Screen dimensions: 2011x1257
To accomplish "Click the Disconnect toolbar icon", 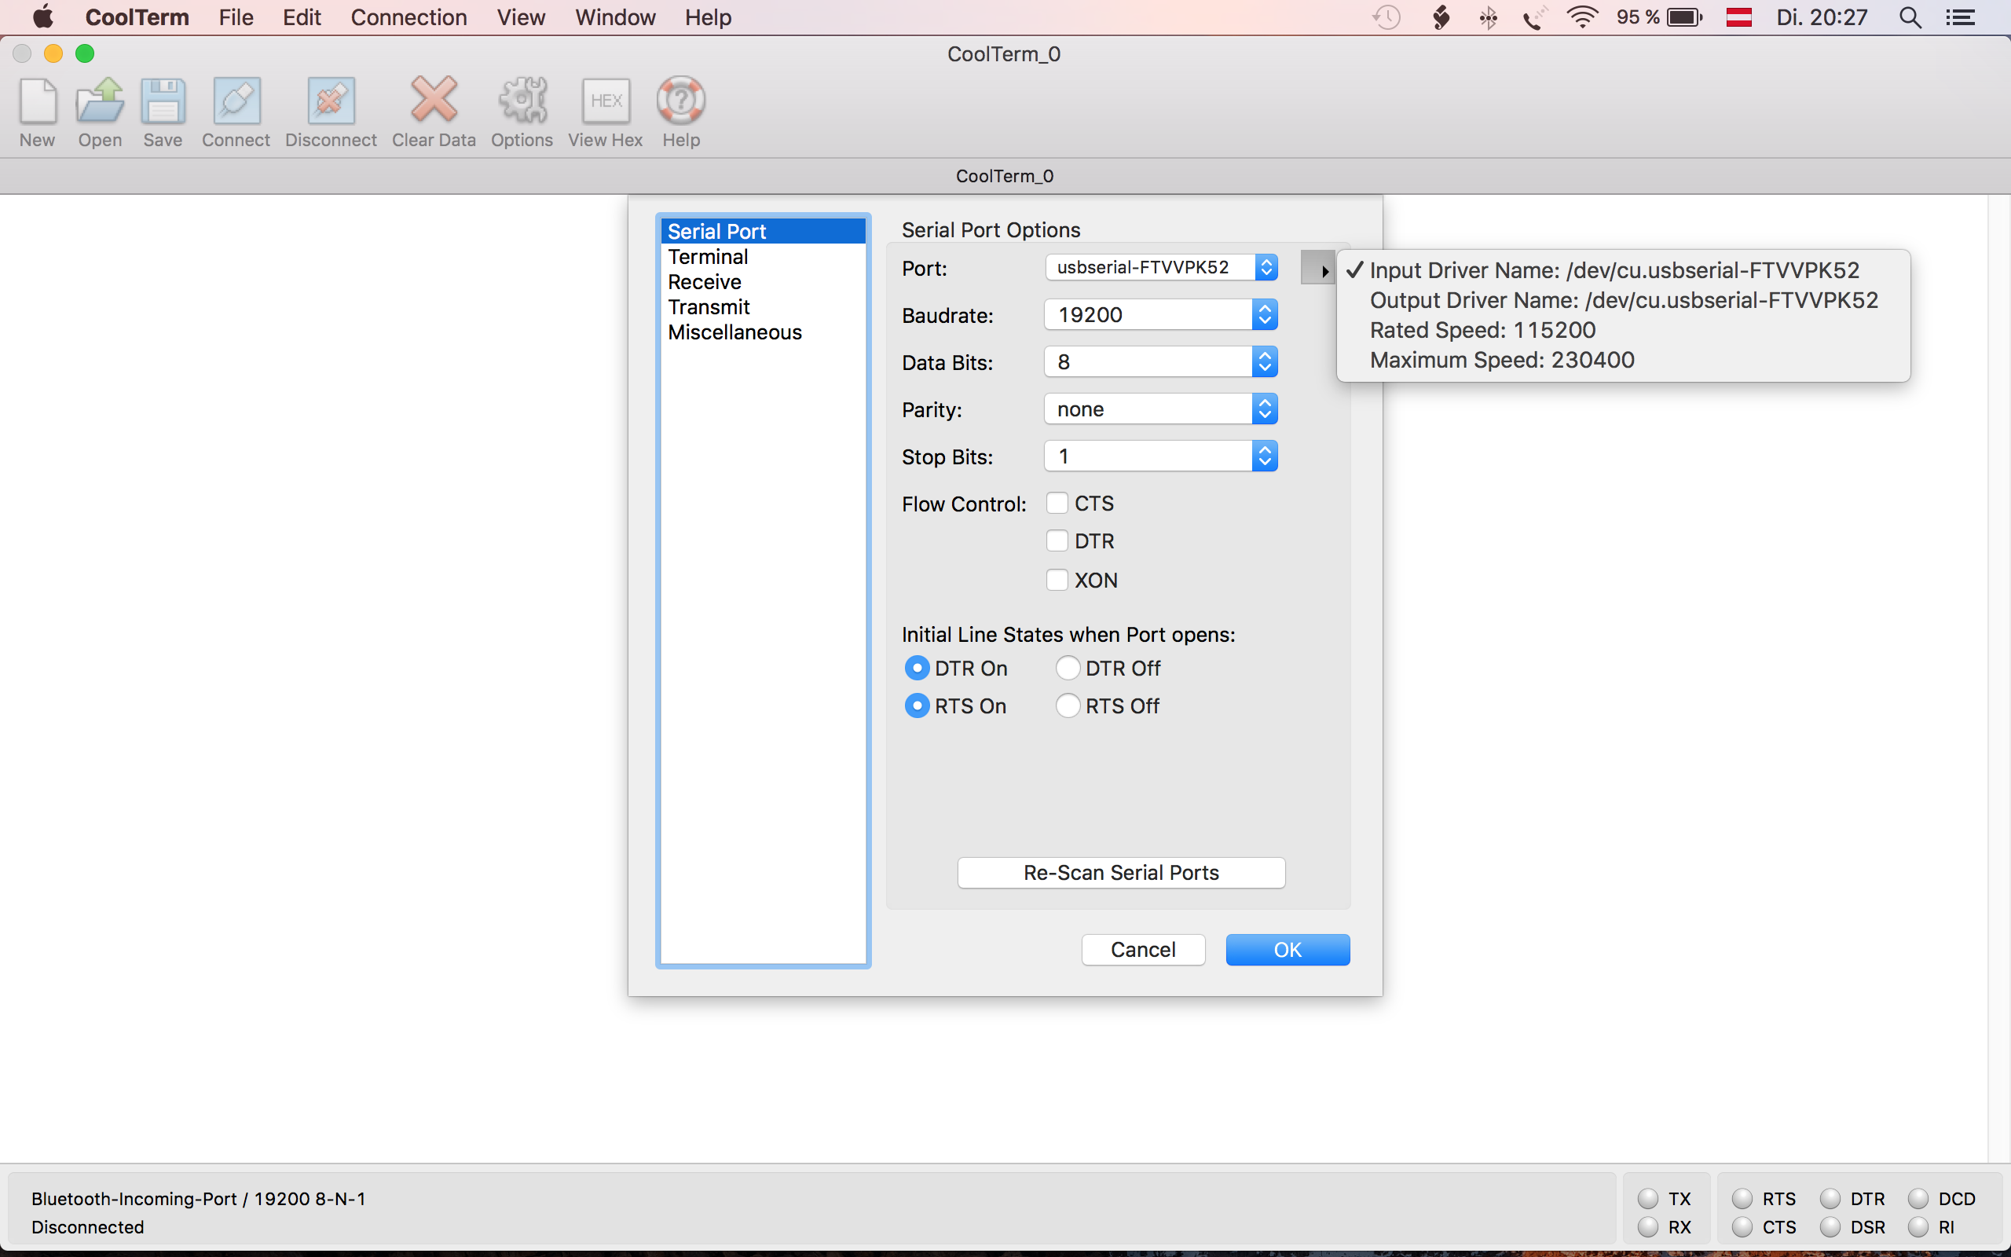I will pyautogui.click(x=331, y=101).
